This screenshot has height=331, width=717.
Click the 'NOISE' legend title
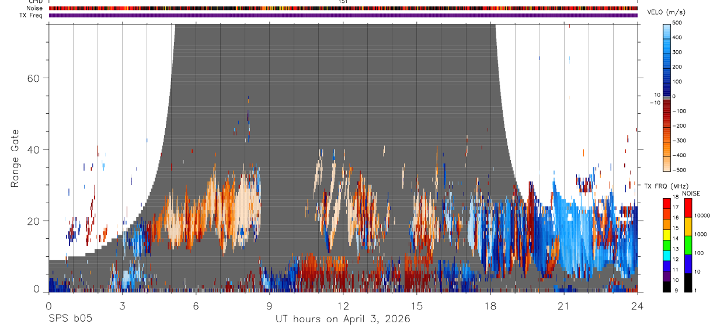[x=691, y=193]
